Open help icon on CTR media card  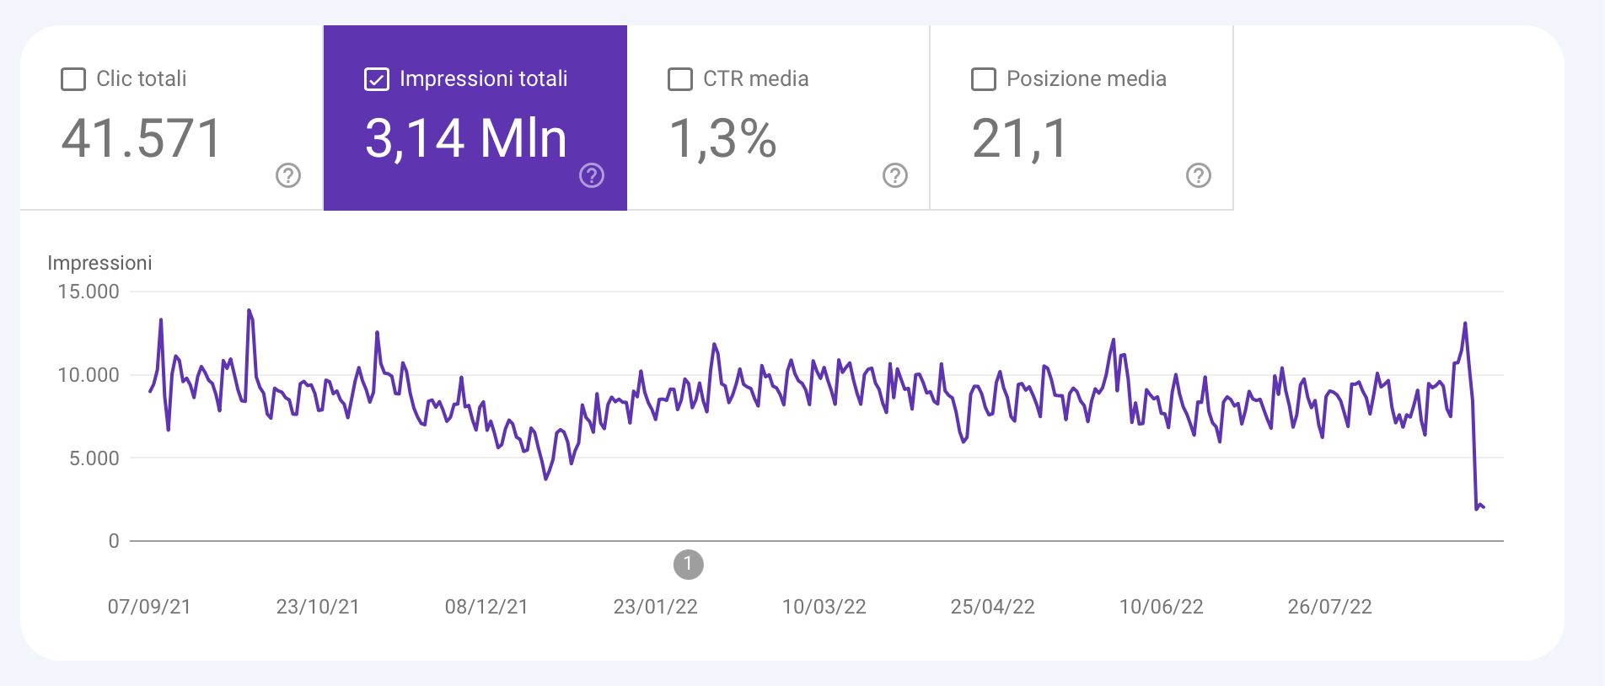895,175
